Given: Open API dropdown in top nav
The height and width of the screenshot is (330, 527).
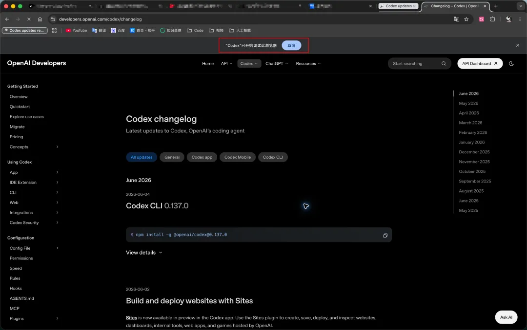Looking at the screenshot, I should pos(226,63).
